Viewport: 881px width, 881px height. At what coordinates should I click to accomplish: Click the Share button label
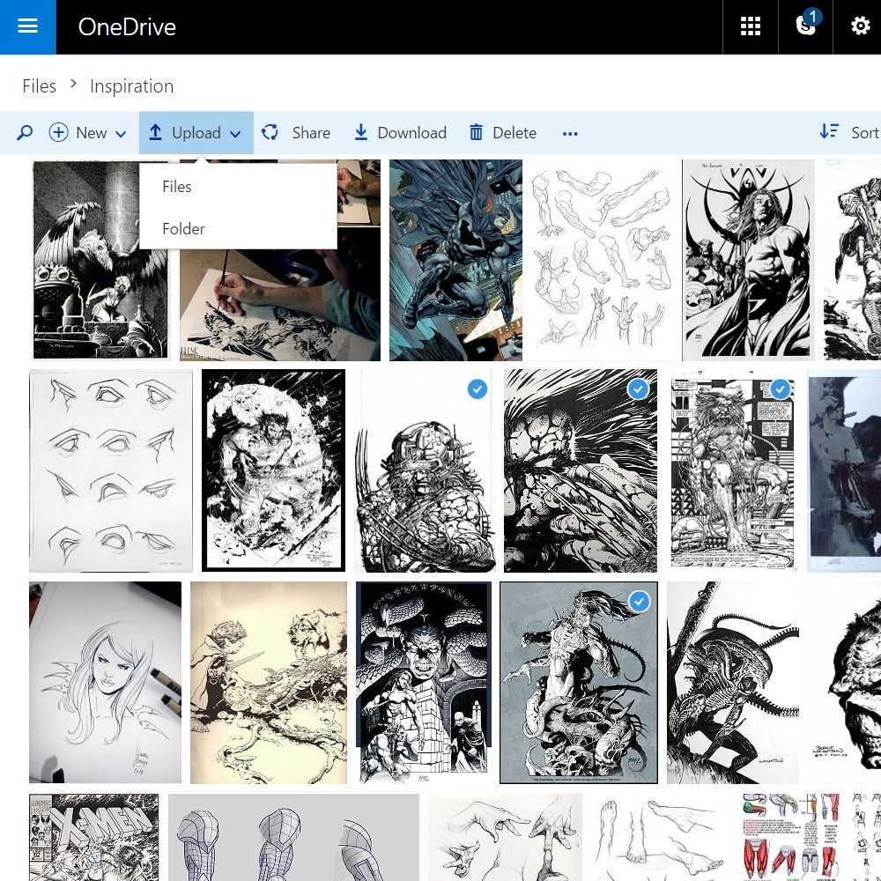(x=311, y=133)
